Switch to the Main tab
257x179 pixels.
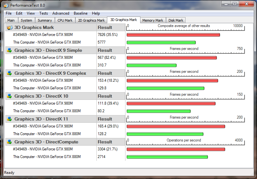click(x=11, y=20)
